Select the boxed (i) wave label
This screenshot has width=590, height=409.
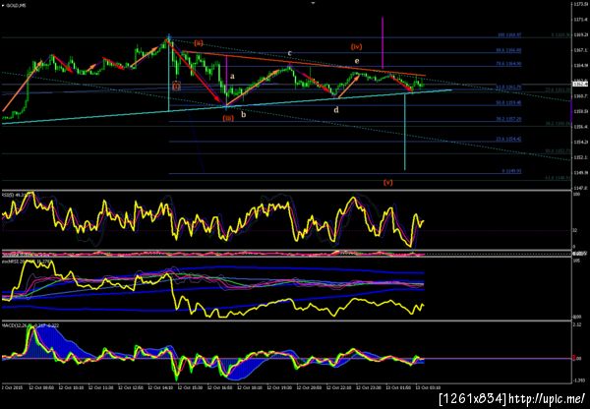(176, 86)
